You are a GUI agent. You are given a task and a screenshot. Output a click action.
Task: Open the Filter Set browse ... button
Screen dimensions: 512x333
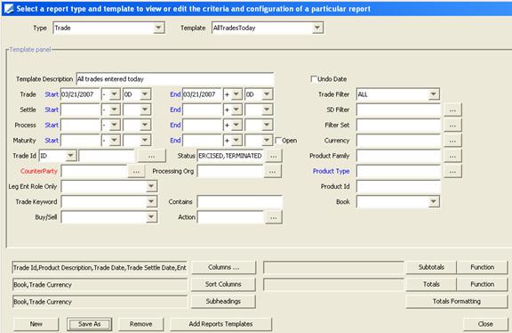coord(452,126)
